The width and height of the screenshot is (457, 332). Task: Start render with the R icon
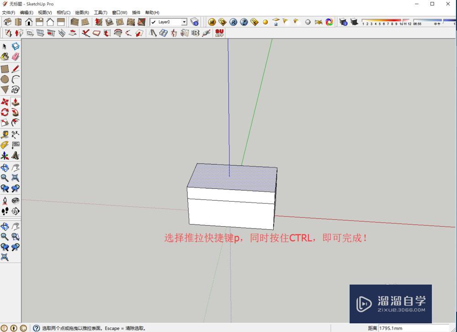click(233, 22)
